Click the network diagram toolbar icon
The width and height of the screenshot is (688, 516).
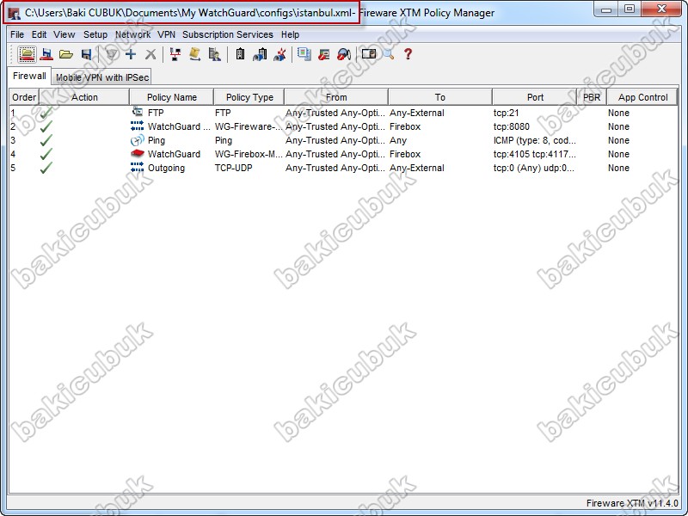point(175,54)
